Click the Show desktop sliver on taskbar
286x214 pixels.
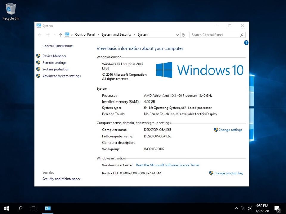coord(285,208)
